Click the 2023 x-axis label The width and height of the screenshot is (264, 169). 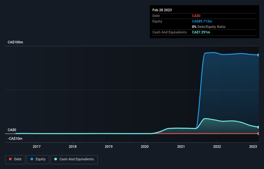point(253,147)
